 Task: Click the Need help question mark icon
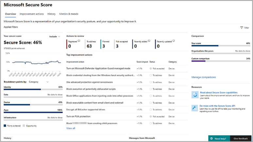(212, 138)
